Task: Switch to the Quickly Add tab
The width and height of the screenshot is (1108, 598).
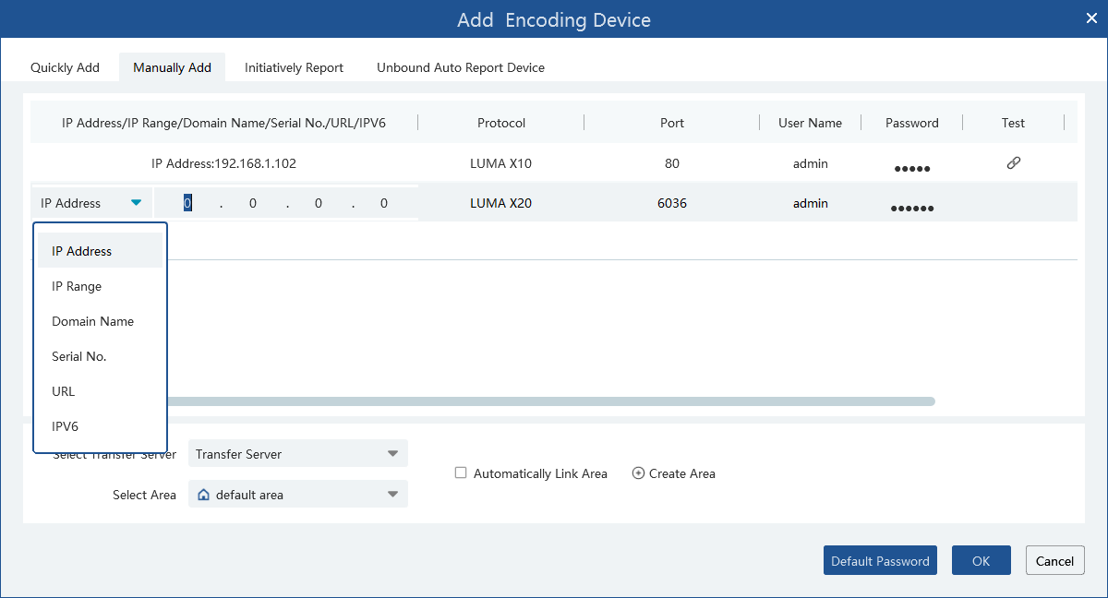Action: point(64,67)
